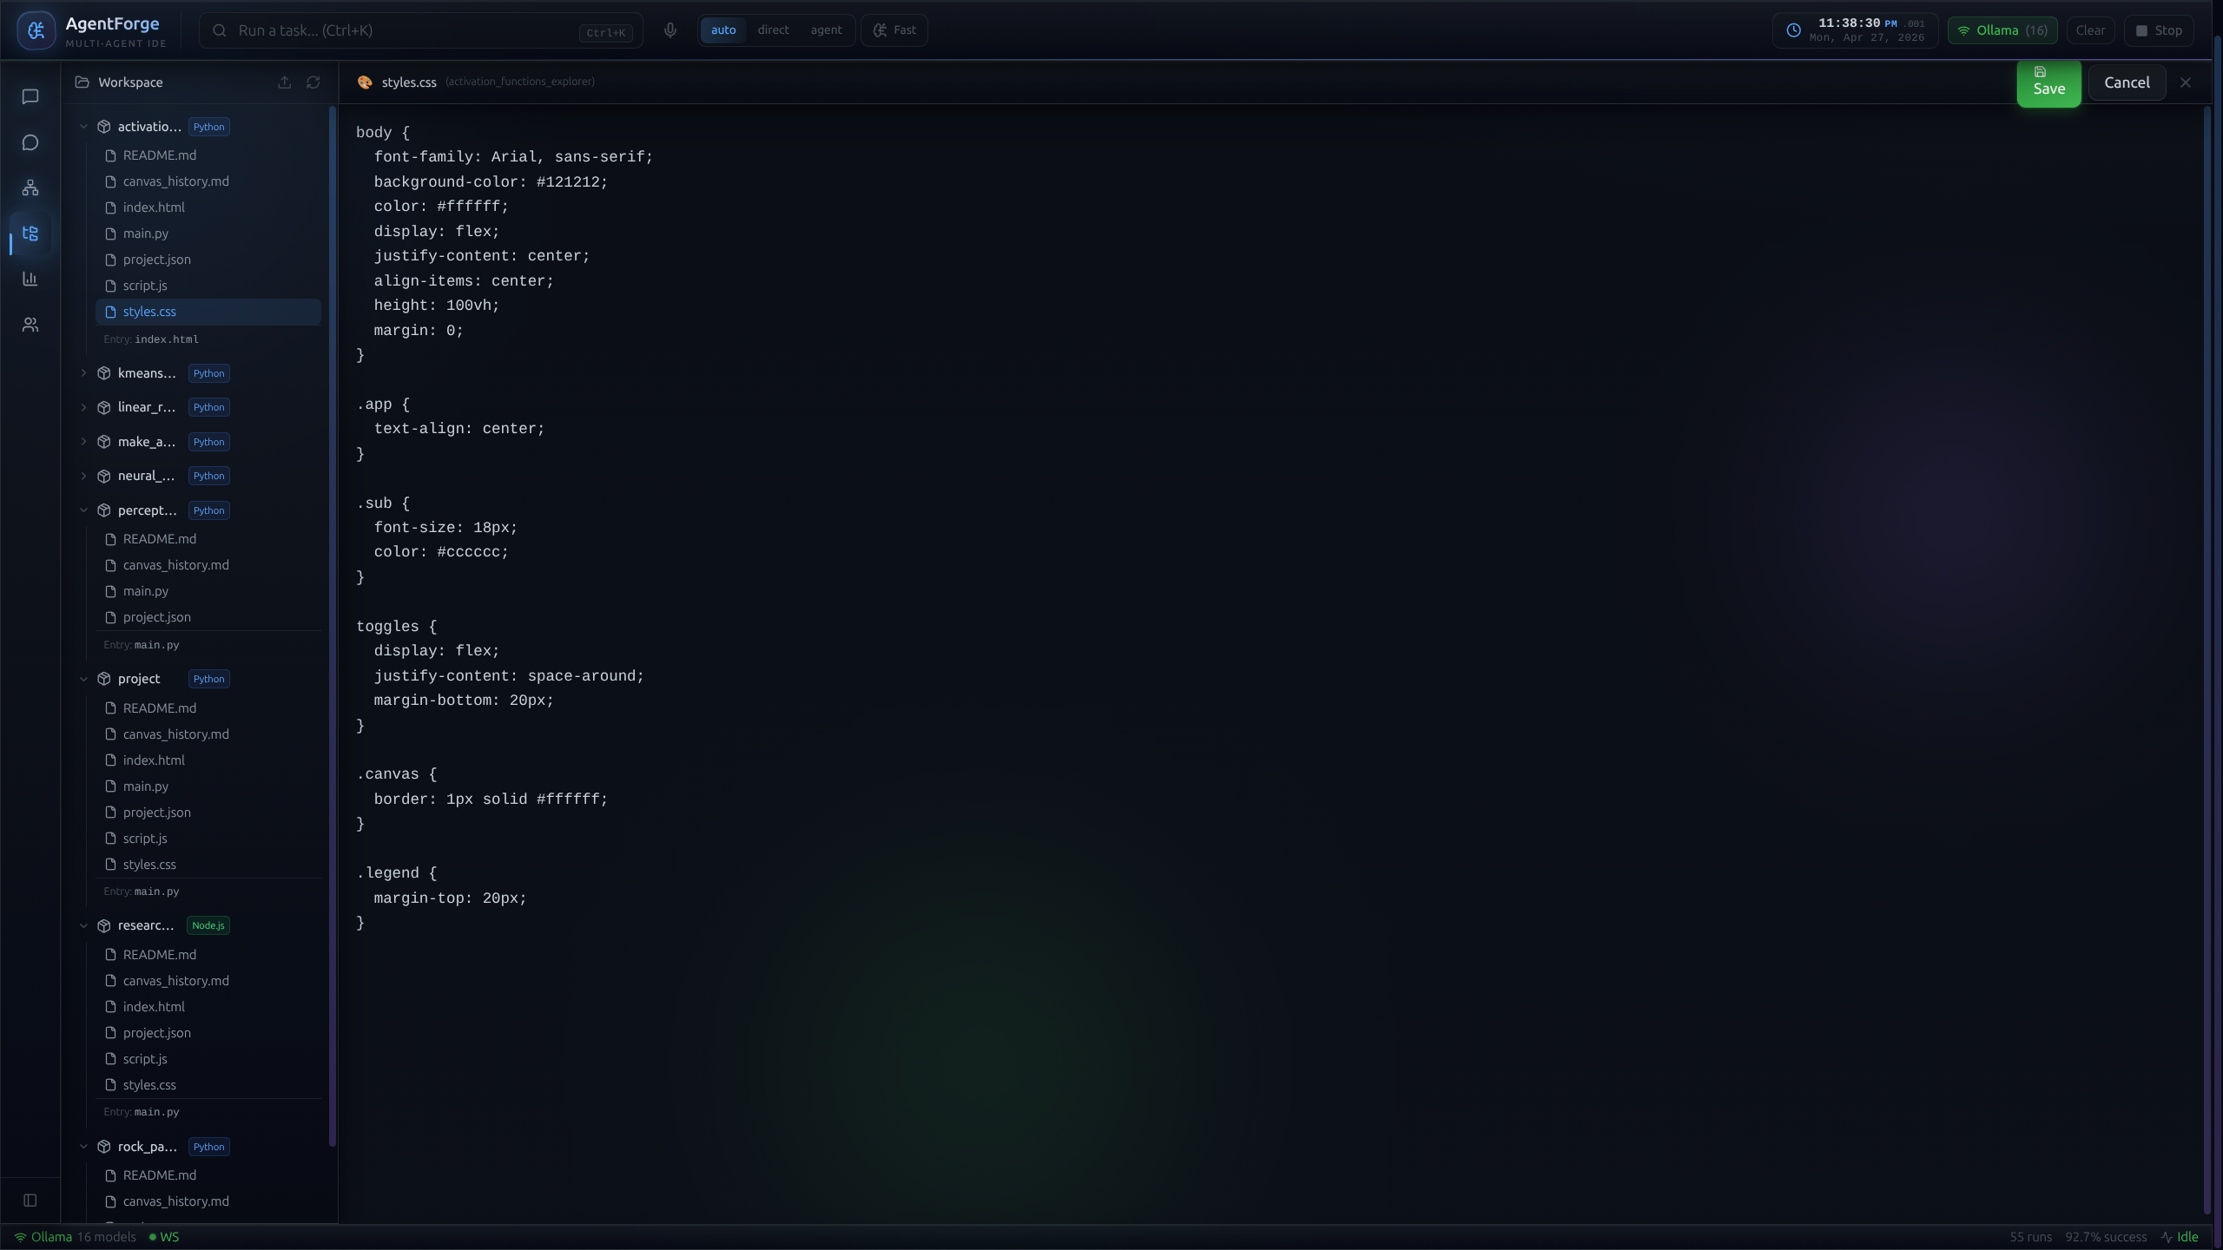Open the analytics chart sidebar icon
Viewport: 2223px width, 1250px height.
[30, 279]
